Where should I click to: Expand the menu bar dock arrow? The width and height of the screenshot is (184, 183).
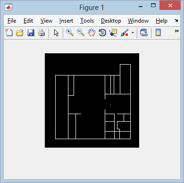pyautogui.click(x=176, y=20)
